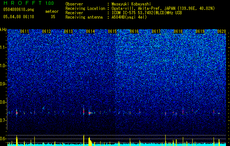Screen dimensions: 230x146
Task: Click the 0617 time marker
Action: 156,31
